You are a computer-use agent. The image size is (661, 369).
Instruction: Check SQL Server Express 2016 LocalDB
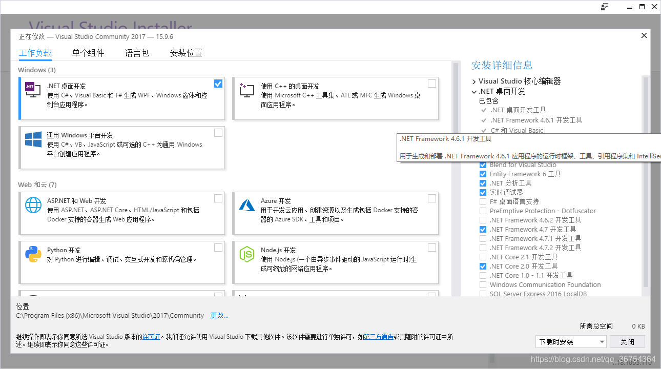[483, 294]
